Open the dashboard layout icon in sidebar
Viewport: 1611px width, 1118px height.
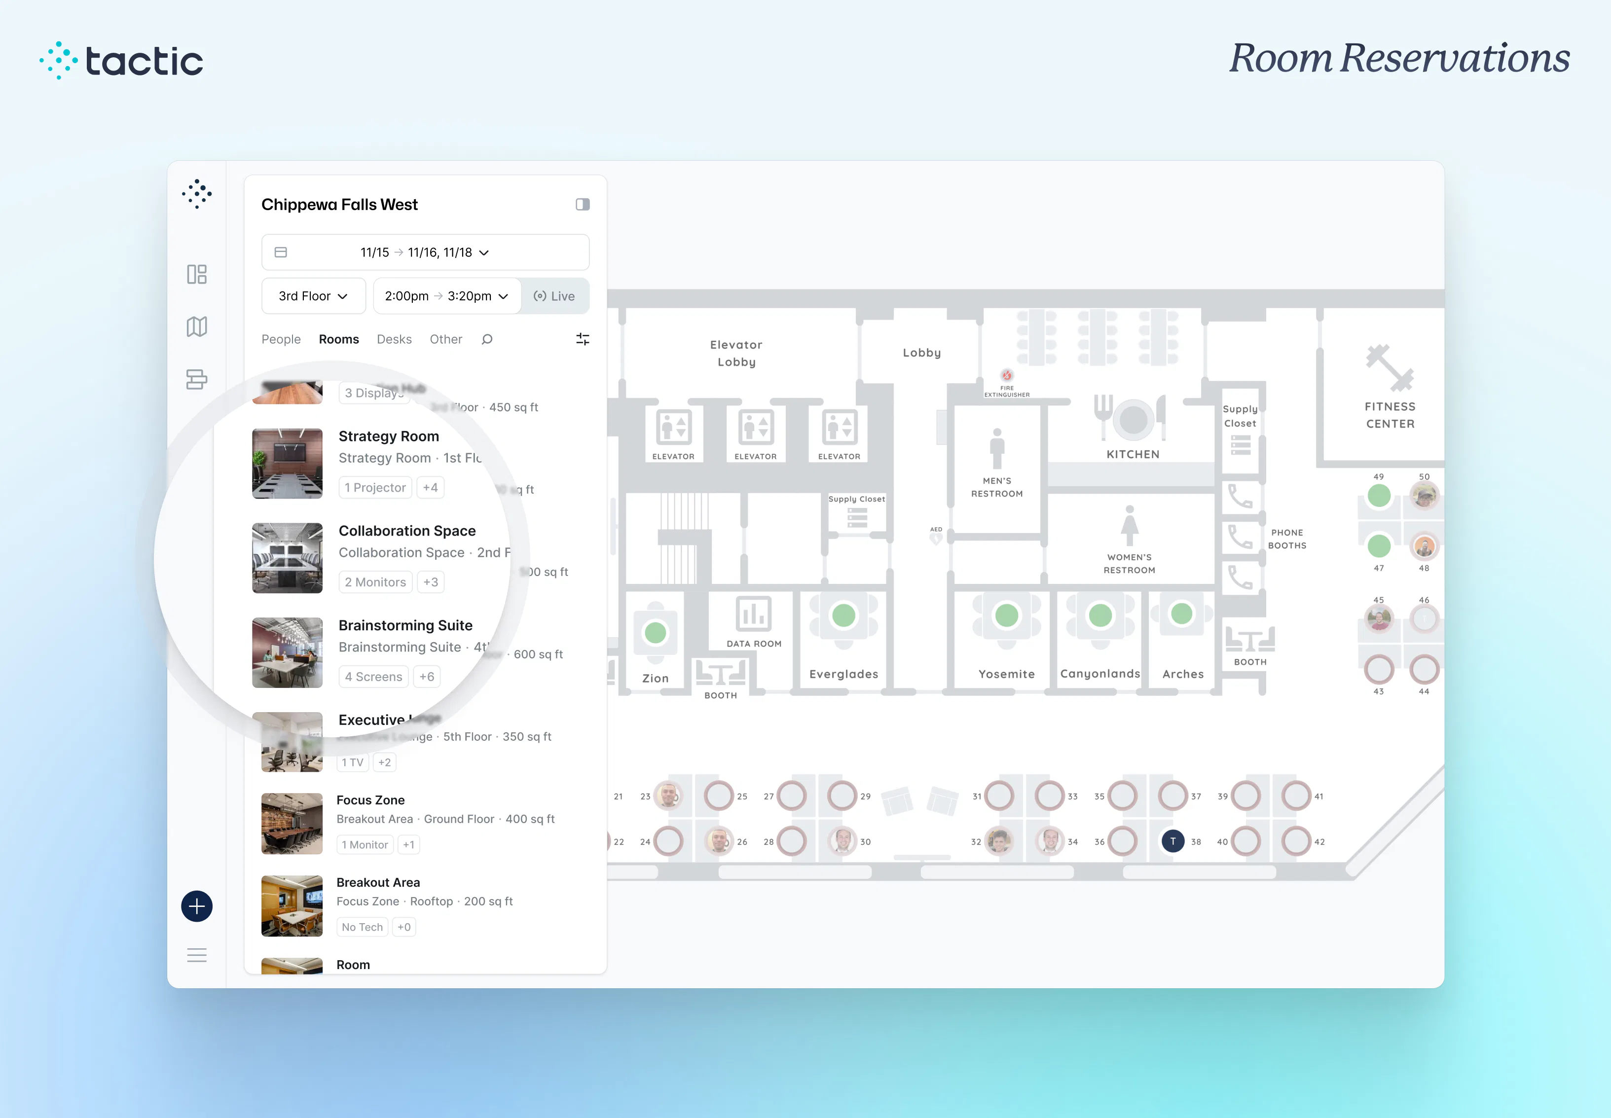pos(197,274)
